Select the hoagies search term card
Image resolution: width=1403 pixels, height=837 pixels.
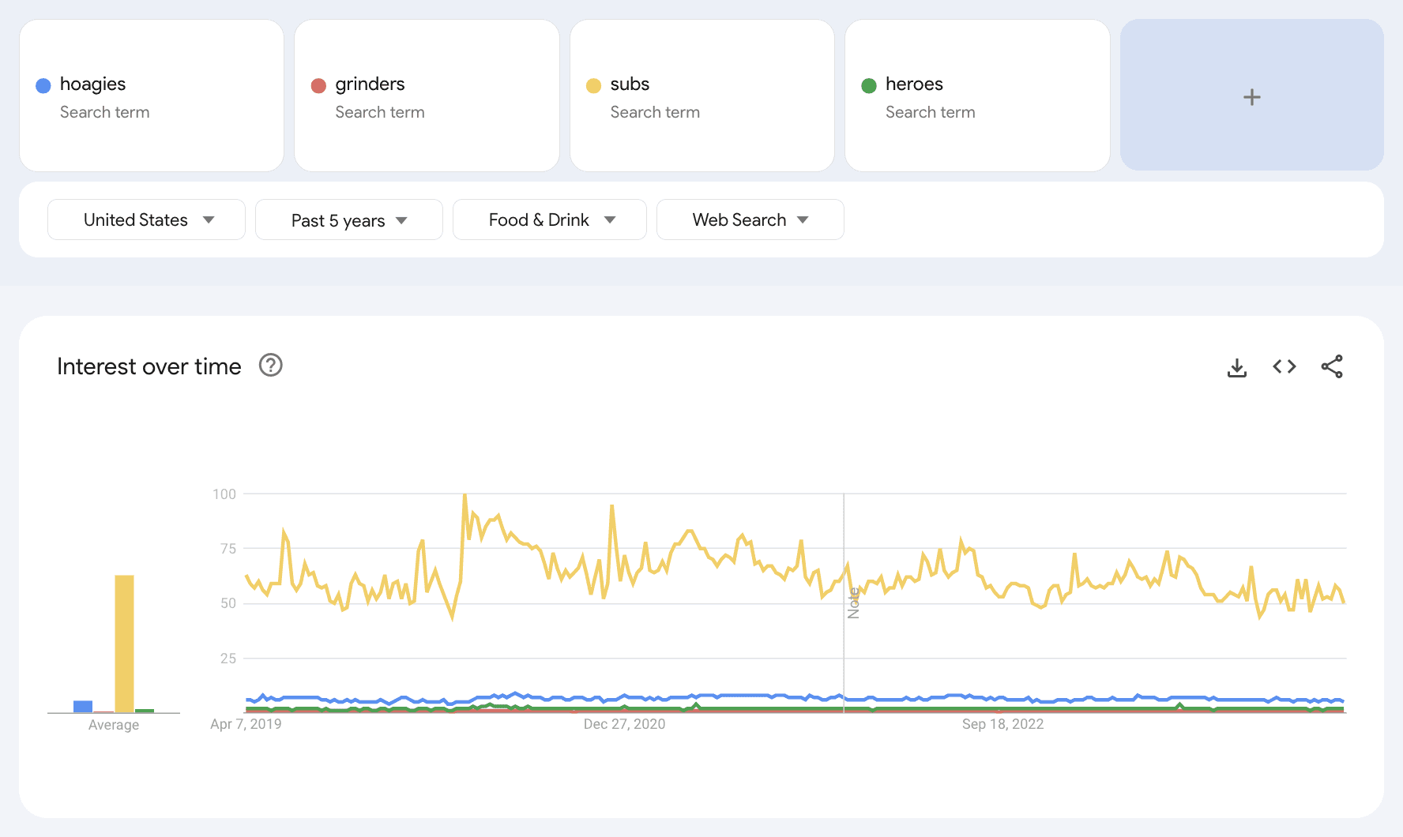point(151,96)
